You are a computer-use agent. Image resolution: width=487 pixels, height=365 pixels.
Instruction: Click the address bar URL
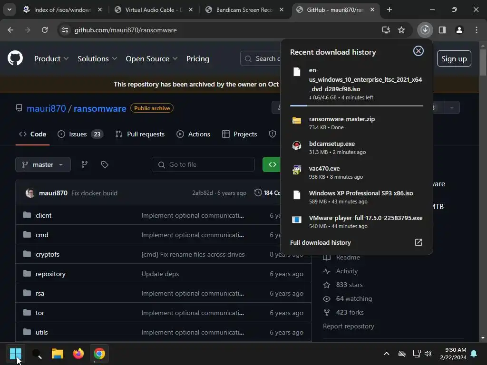click(x=126, y=30)
